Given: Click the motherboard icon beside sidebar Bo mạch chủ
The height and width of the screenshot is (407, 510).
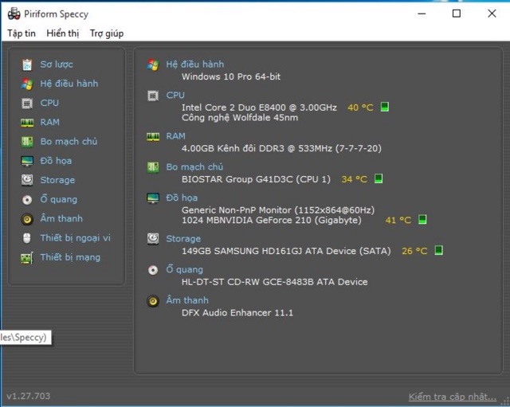Looking at the screenshot, I should 27,142.
